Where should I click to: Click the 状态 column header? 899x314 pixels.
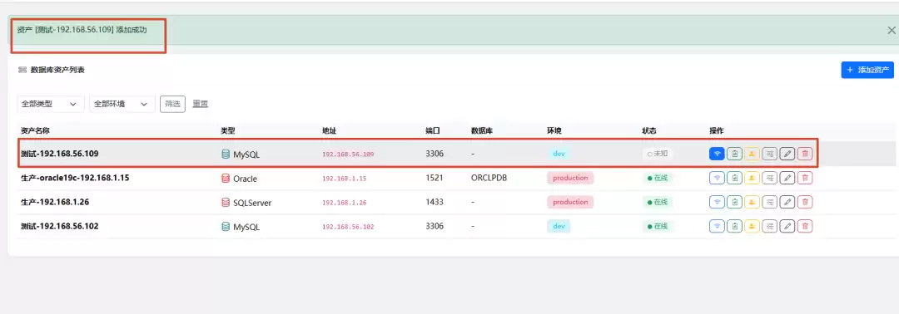649,131
